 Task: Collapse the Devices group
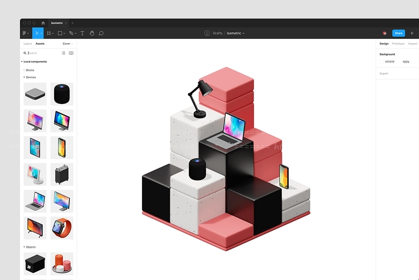click(24, 78)
